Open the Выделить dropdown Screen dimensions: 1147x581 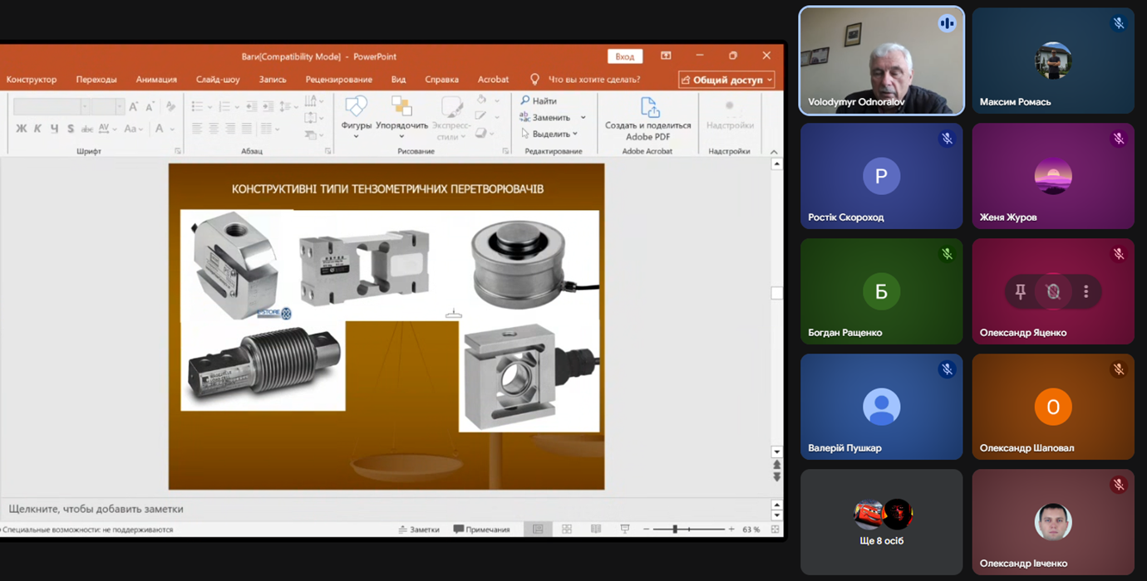[x=549, y=134]
